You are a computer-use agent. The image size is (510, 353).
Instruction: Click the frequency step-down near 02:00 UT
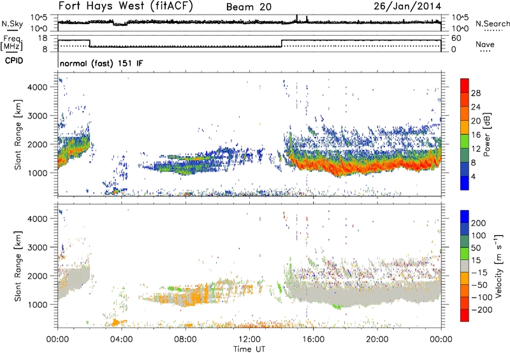(x=89, y=43)
